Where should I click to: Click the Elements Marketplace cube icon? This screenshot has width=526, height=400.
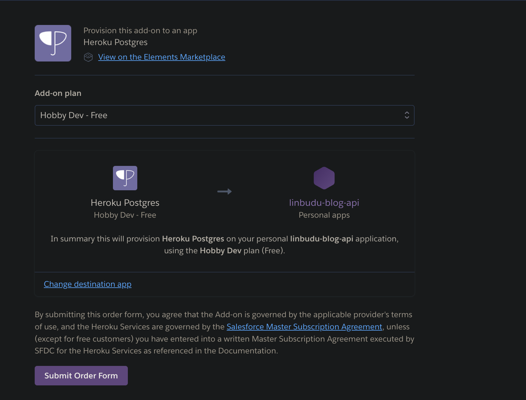click(x=88, y=57)
